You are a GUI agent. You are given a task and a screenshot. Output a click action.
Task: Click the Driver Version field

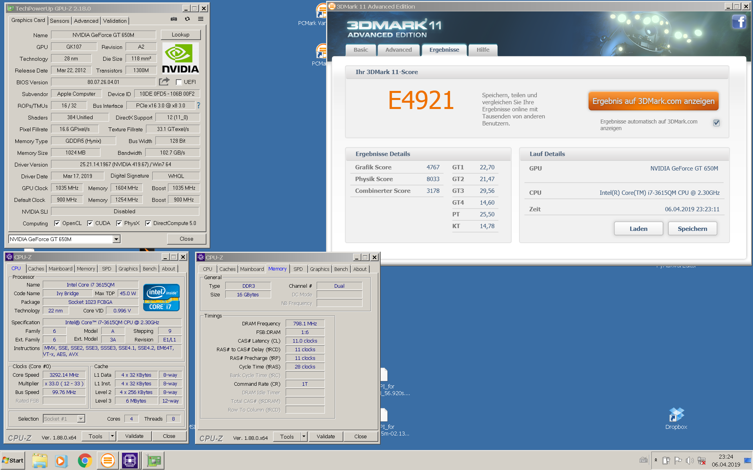click(x=125, y=164)
